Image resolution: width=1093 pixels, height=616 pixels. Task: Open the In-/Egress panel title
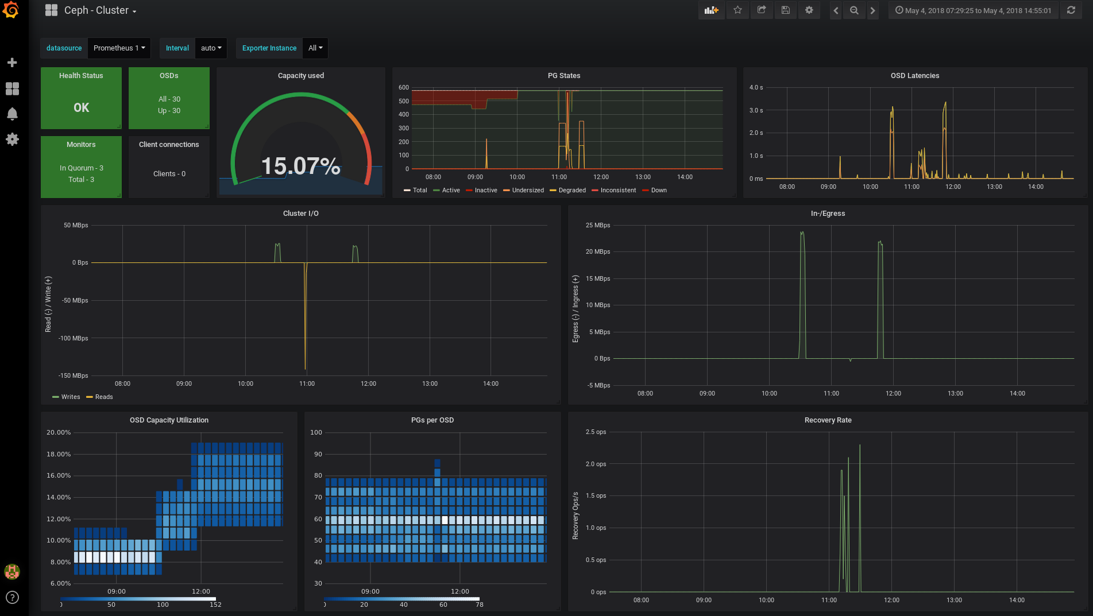(828, 214)
